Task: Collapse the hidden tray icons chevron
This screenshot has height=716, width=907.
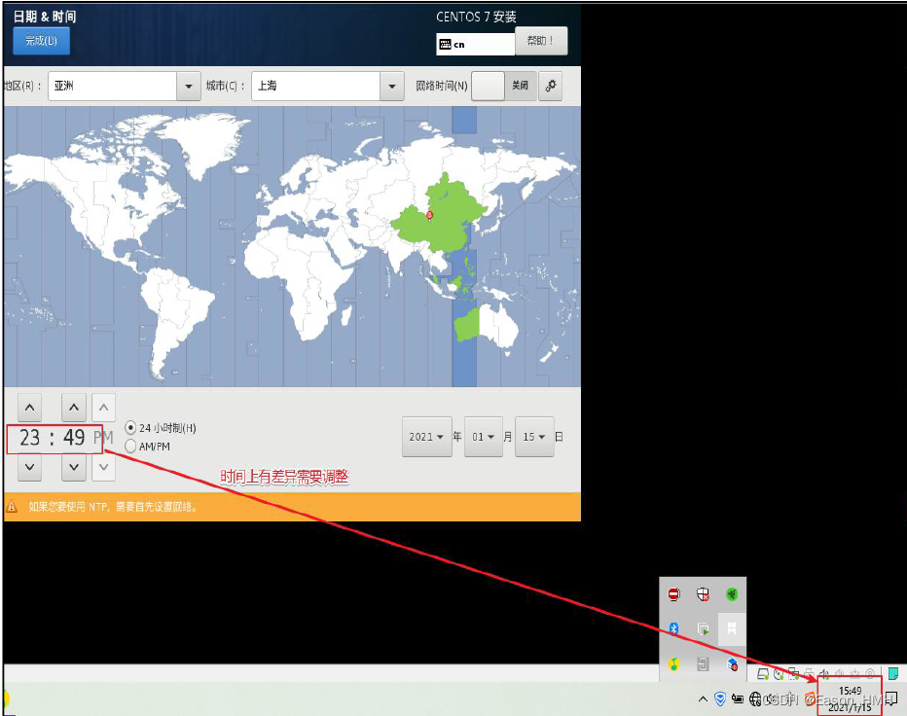Action: (703, 699)
